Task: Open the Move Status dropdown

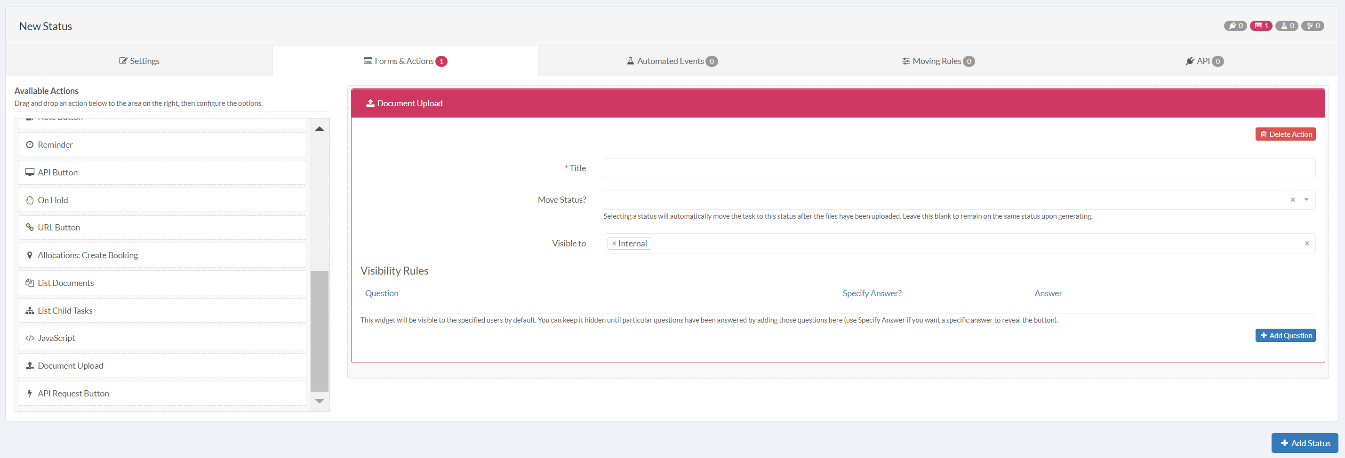Action: pyautogui.click(x=959, y=200)
